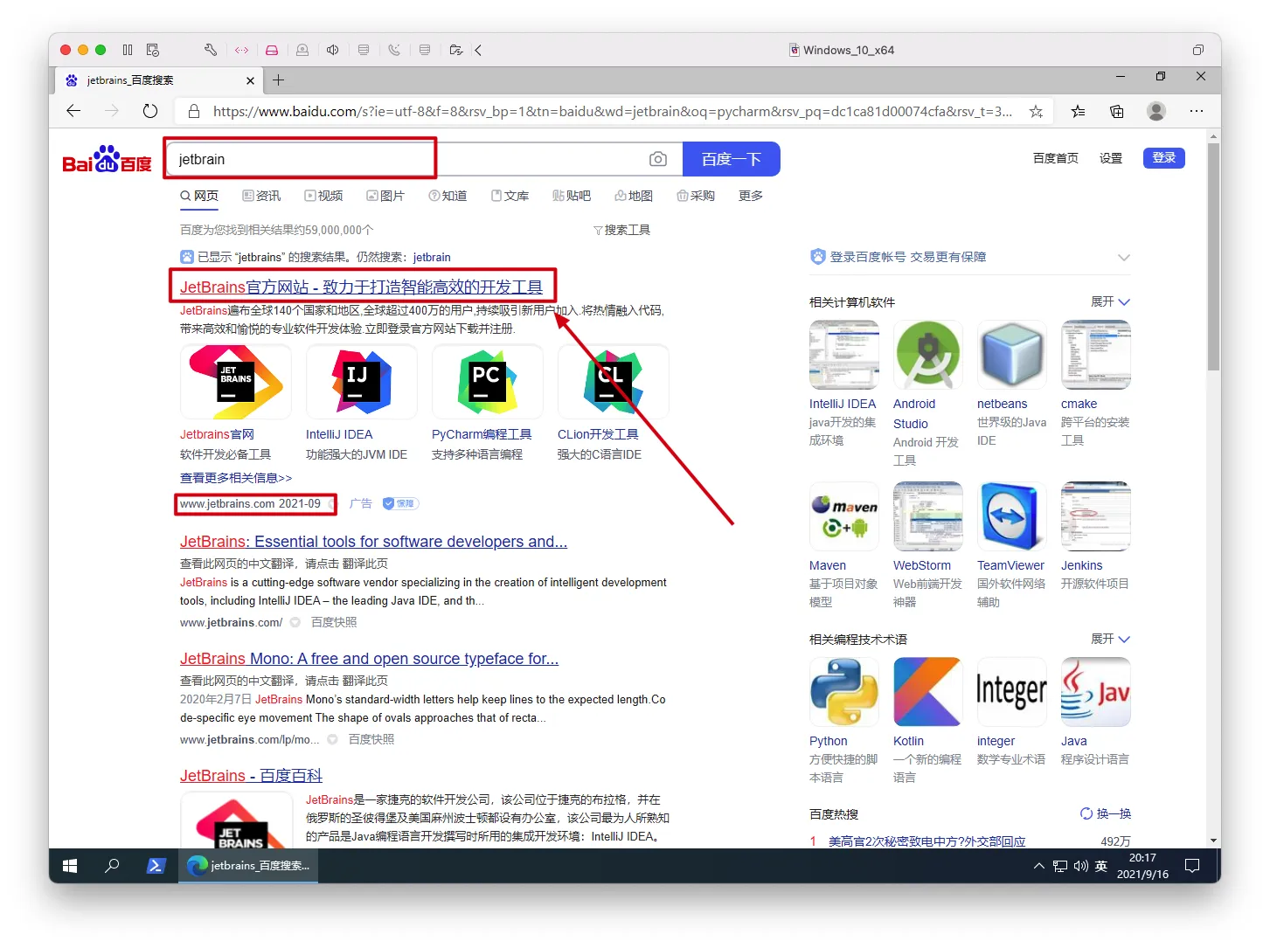
Task: Open browser Collections
Action: (1117, 111)
